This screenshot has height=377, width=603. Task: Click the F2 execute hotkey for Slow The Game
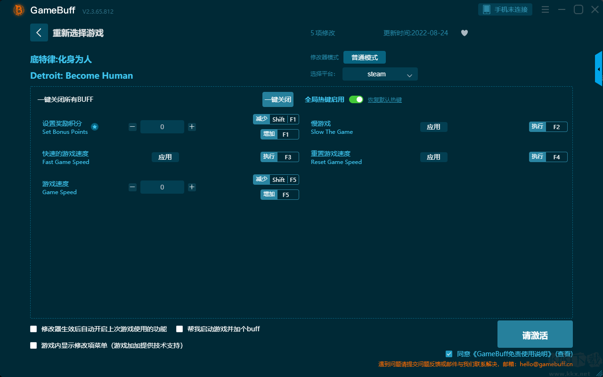click(x=548, y=127)
